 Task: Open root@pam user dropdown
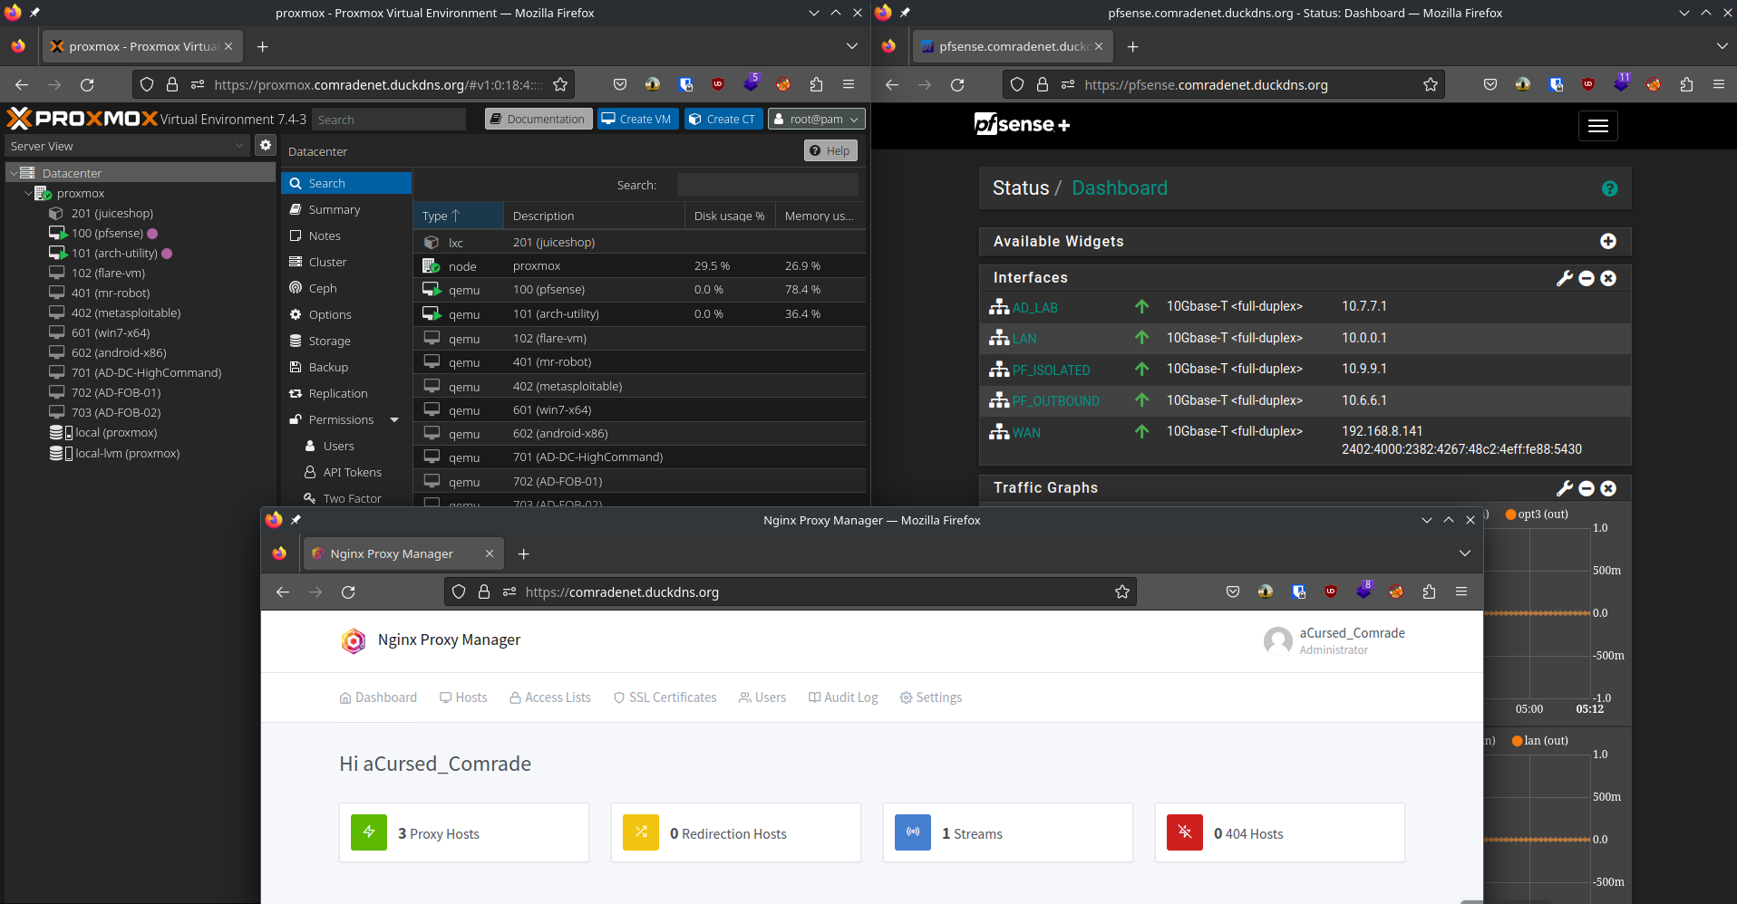click(816, 119)
